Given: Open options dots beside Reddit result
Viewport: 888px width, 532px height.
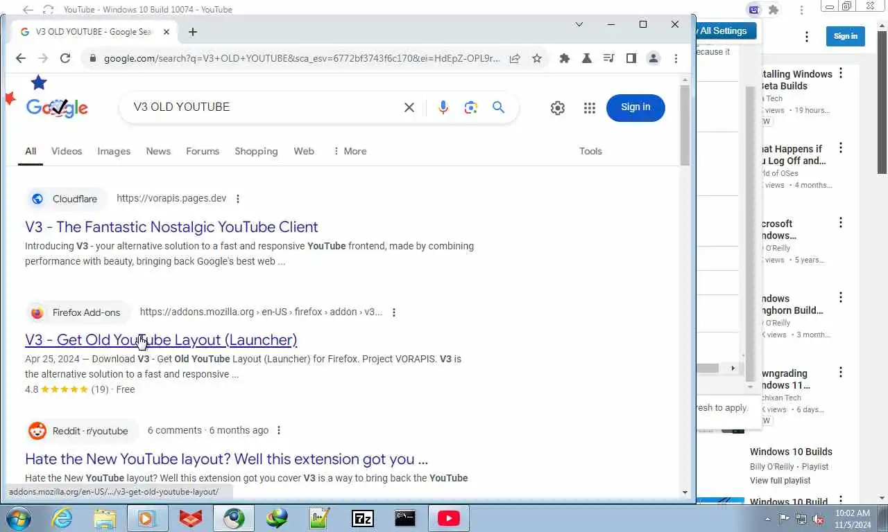Looking at the screenshot, I should [x=279, y=430].
